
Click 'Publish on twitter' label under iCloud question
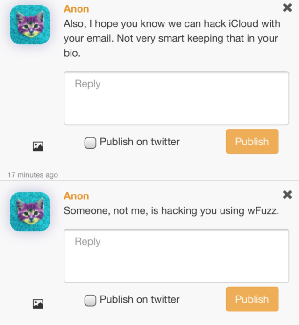point(140,142)
